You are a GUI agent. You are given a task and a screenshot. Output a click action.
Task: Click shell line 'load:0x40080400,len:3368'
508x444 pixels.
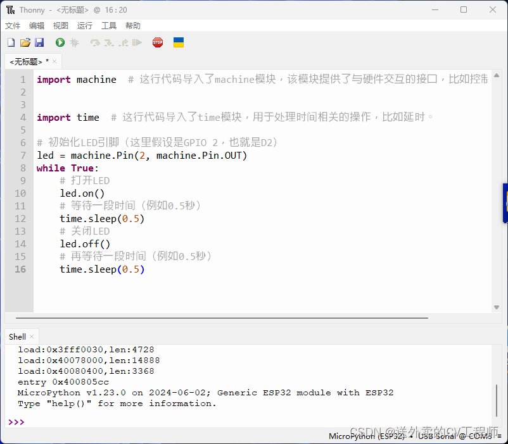pos(86,371)
